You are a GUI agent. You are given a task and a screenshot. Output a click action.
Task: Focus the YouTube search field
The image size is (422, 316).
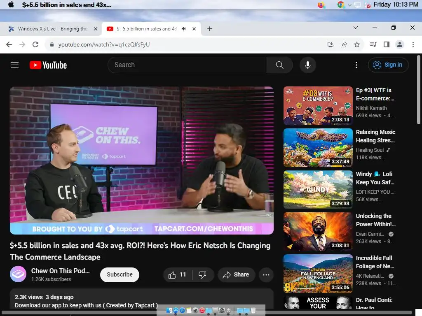point(187,65)
